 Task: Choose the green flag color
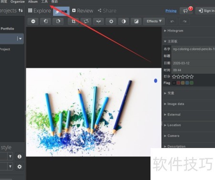coord(192,83)
